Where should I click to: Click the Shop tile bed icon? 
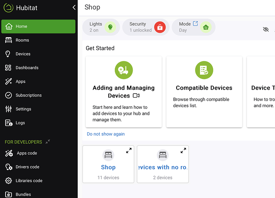pyautogui.click(x=108, y=155)
